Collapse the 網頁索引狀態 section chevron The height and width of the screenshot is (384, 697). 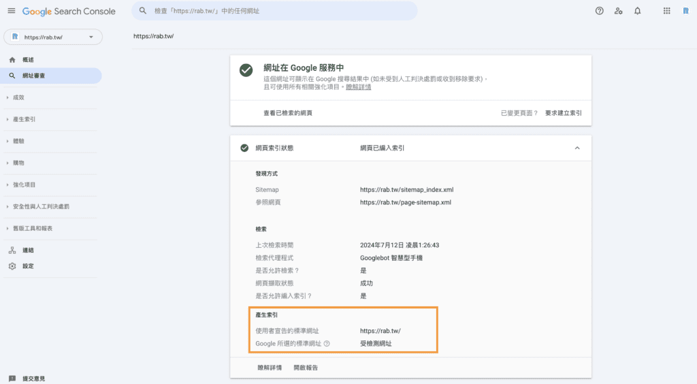tap(577, 148)
